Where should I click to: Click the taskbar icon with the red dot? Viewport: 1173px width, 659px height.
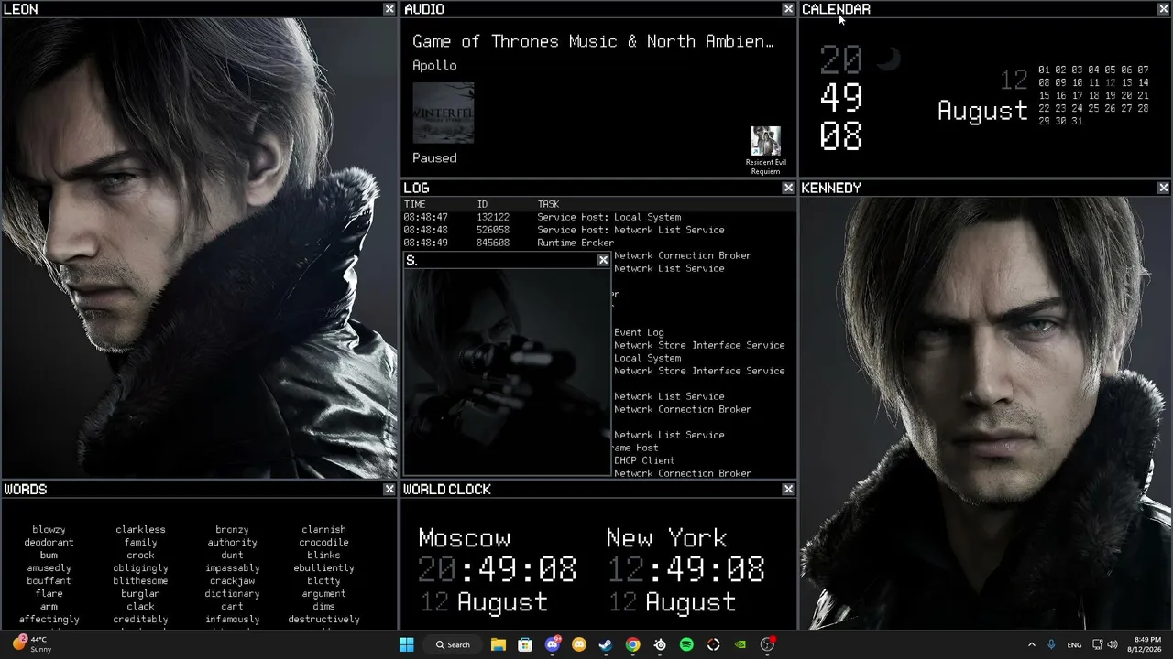768,644
